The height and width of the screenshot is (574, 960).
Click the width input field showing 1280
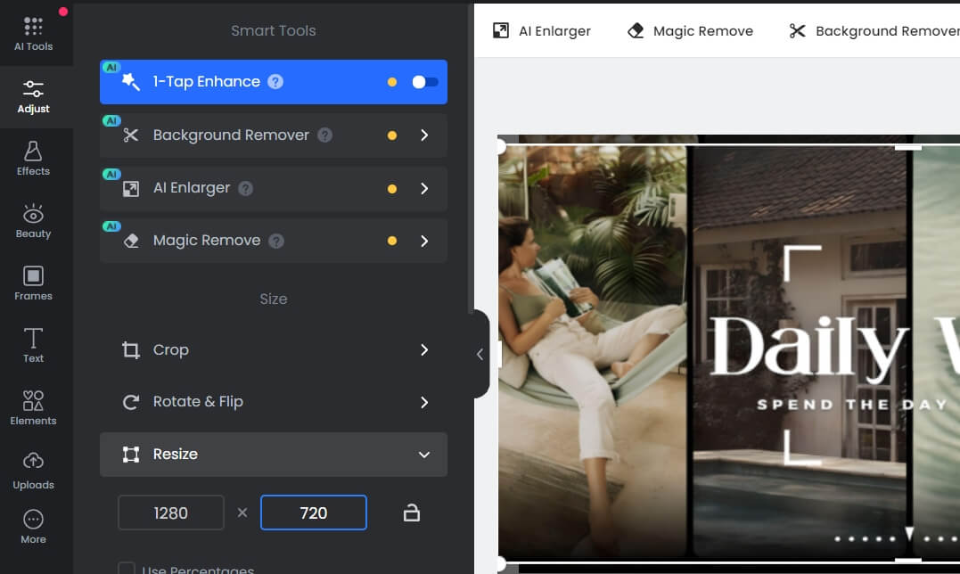coord(170,512)
